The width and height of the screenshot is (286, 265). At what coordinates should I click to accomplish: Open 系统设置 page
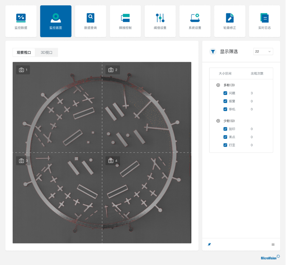click(x=195, y=21)
